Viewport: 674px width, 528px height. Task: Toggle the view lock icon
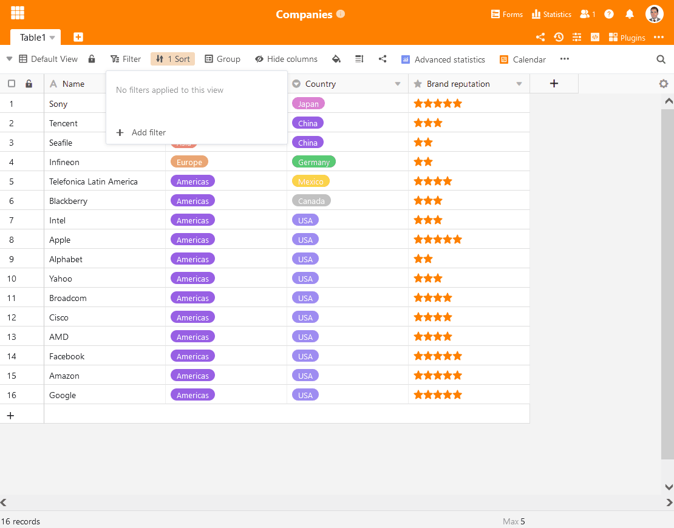[92, 59]
